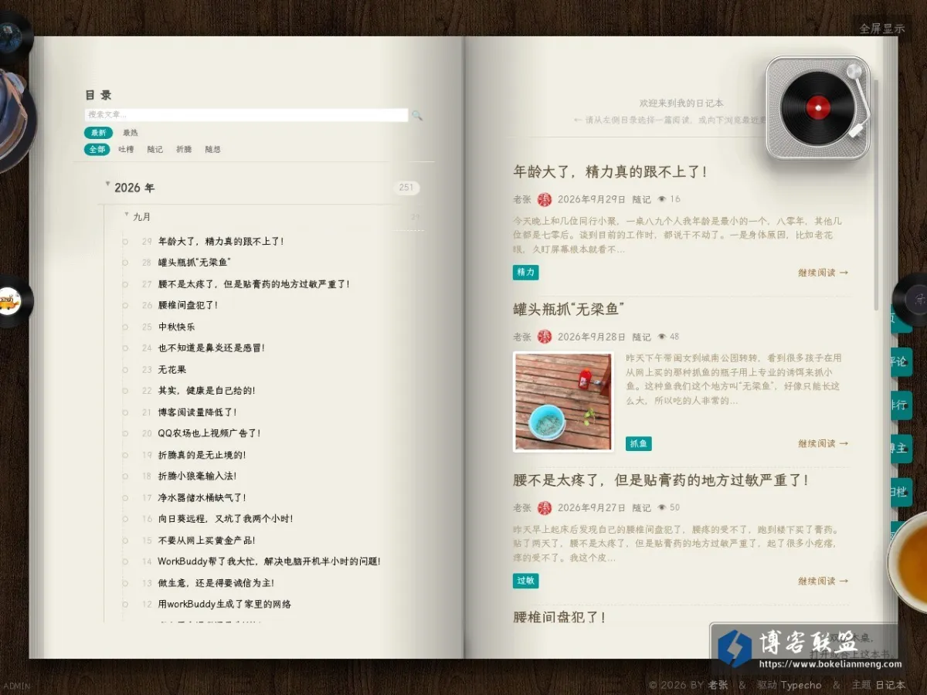Open the 归档 side tab

pyautogui.click(x=901, y=491)
